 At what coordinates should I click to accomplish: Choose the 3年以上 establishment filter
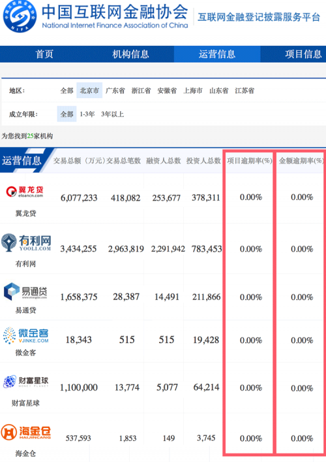[x=112, y=114]
